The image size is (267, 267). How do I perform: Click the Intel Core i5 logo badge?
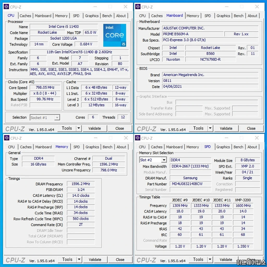point(115,35)
